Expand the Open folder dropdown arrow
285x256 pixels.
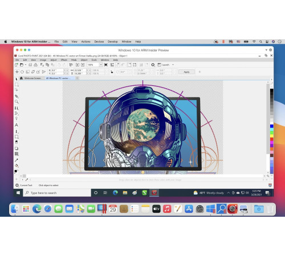point(26,65)
